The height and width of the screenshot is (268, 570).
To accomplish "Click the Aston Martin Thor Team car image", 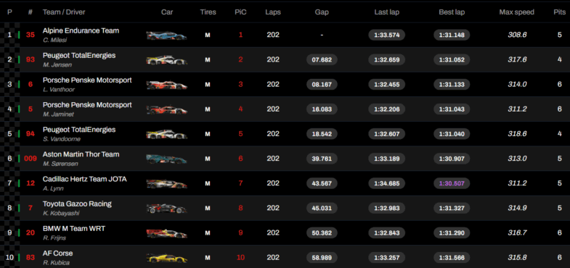I will pyautogui.click(x=166, y=159).
